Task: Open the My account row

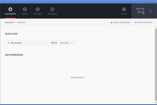Action: [x=40, y=43]
